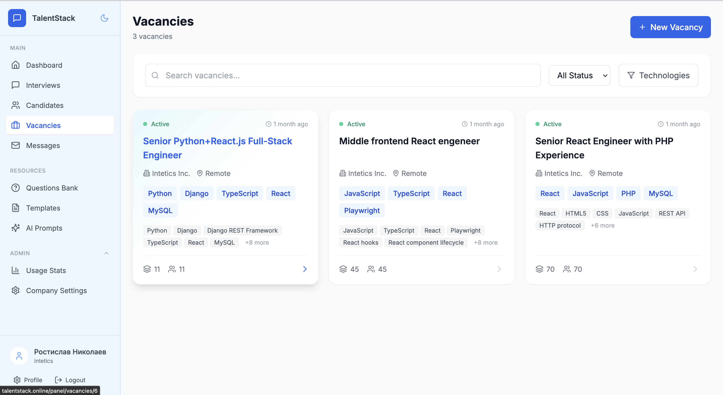Open the Company Settings gear icon
This screenshot has width=723, height=395.
click(x=15, y=290)
